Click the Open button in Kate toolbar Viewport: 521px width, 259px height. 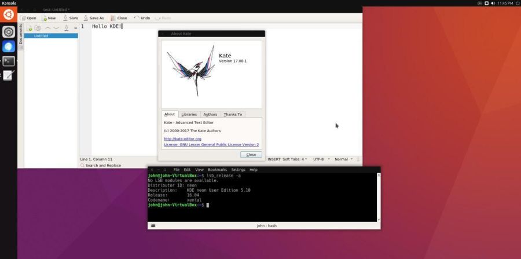pos(28,18)
